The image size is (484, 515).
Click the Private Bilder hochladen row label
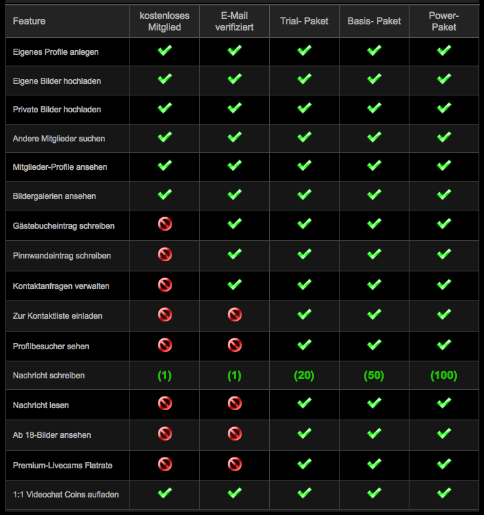click(x=57, y=110)
